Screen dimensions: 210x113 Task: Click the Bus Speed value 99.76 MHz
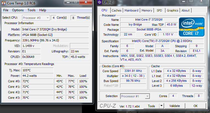coord(133,81)
